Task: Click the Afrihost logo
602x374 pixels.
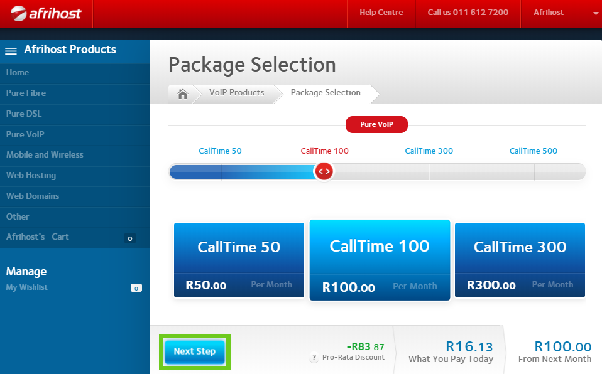Action: [x=47, y=13]
